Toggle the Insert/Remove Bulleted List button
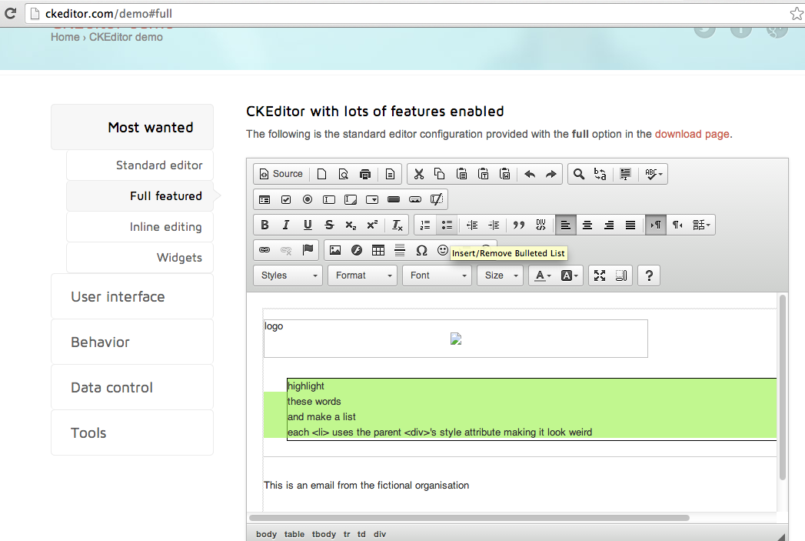805x541 pixels. [x=447, y=225]
